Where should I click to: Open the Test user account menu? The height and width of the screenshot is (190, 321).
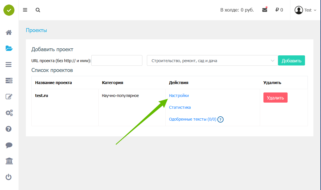tap(306, 10)
